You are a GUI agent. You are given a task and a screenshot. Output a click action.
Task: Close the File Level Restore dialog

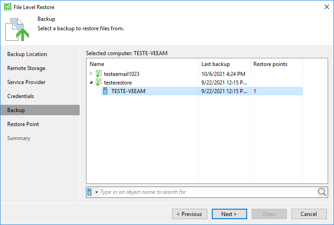tap(327, 7)
